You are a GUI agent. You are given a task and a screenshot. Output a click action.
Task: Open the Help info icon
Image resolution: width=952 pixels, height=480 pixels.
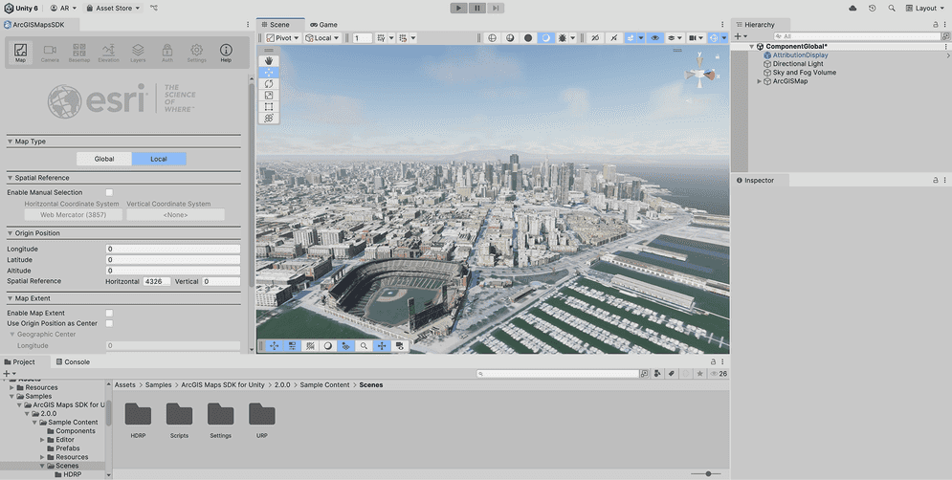point(226,53)
